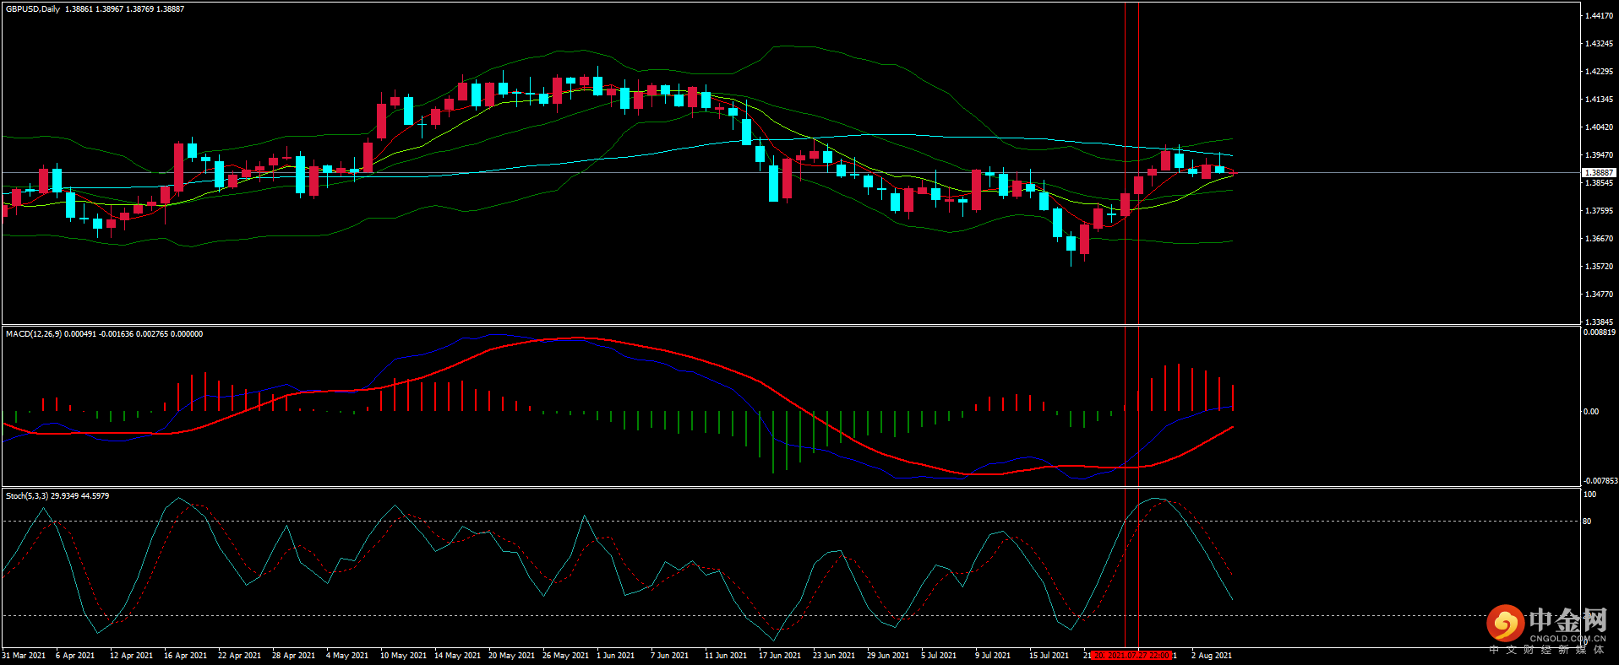Select the 2 Aug 2021 date label
The height and width of the screenshot is (665, 1619).
coord(1211,656)
